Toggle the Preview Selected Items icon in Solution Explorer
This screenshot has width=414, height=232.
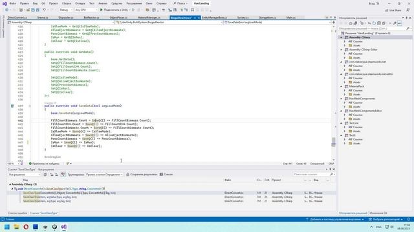pos(400,23)
